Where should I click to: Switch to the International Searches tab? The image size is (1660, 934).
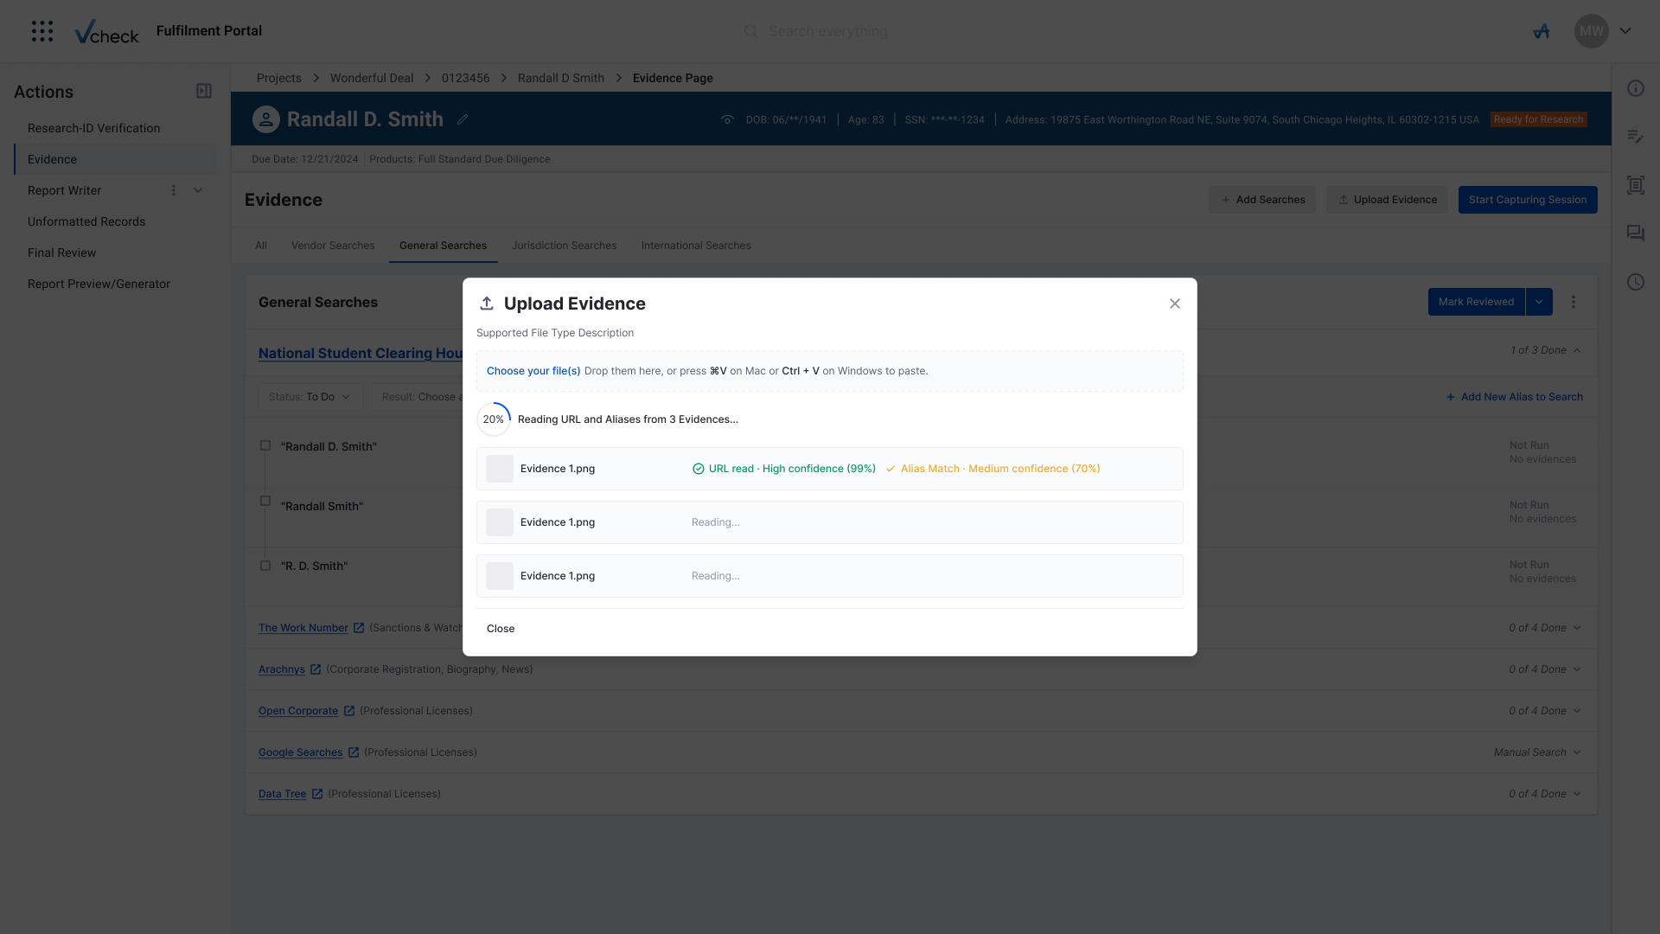[x=696, y=246]
